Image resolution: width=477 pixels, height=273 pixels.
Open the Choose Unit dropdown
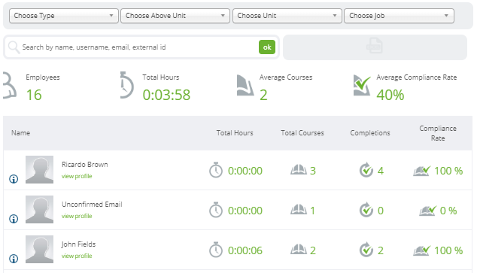(287, 16)
